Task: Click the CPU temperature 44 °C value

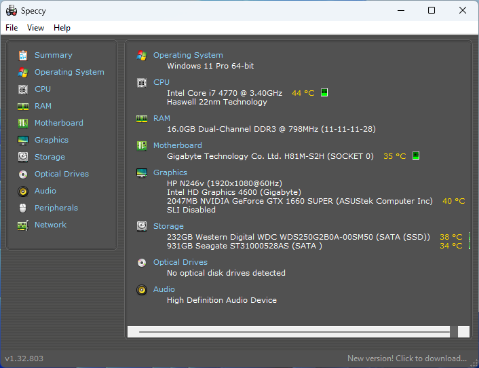Action: pos(303,93)
